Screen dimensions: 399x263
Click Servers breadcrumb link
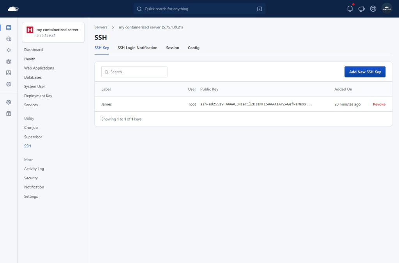101,27
